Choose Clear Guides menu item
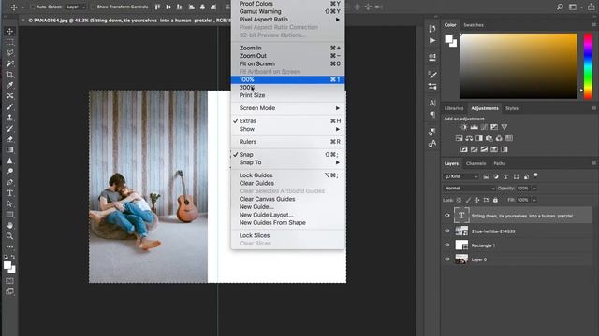Image resolution: width=599 pixels, height=336 pixels. coord(288,183)
